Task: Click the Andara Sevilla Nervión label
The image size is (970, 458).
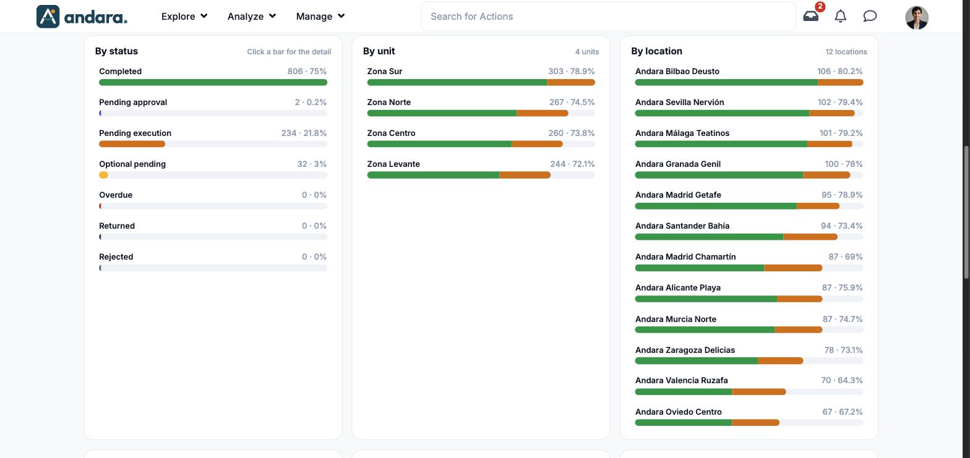Action: [x=680, y=102]
